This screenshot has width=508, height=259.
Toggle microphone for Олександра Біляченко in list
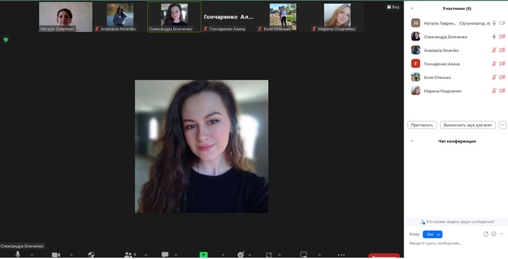494,37
